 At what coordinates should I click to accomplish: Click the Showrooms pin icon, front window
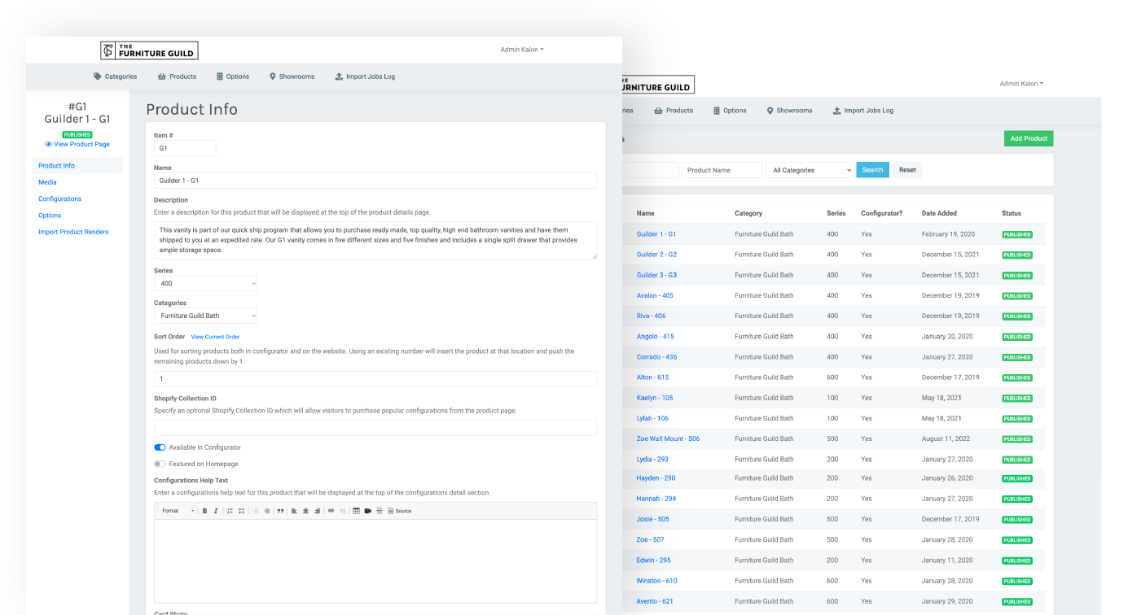point(273,76)
